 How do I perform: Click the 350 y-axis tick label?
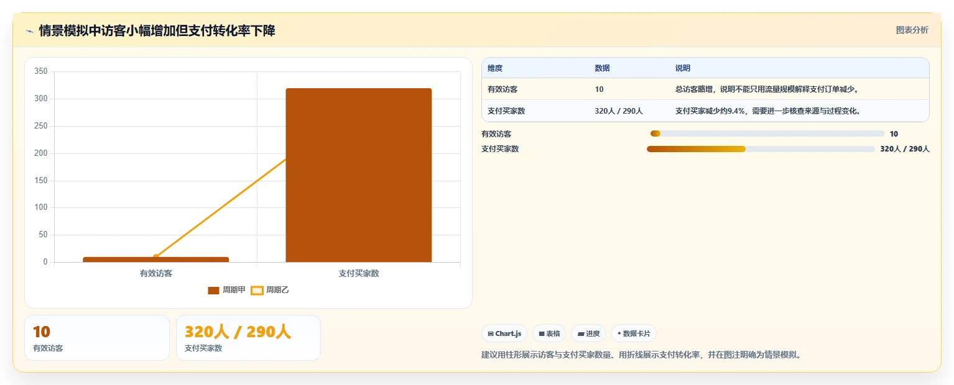40,71
